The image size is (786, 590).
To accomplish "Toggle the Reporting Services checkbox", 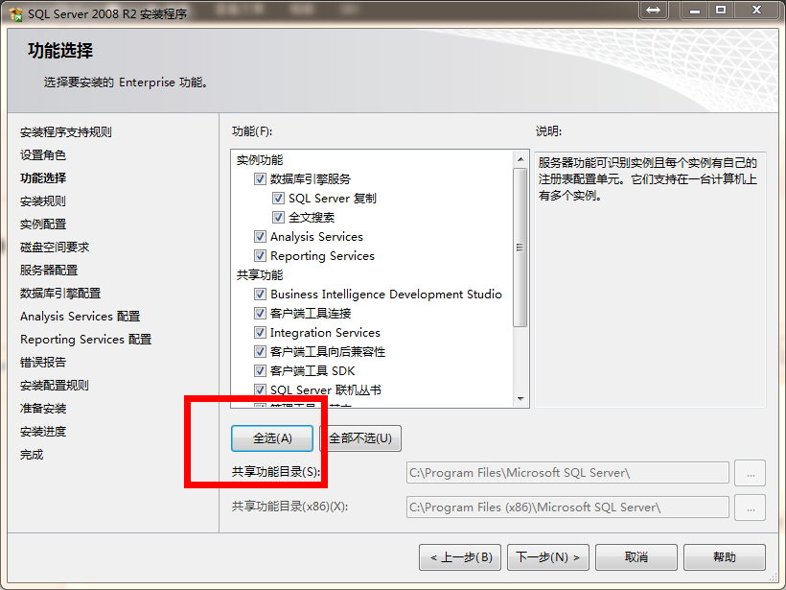I will (260, 255).
